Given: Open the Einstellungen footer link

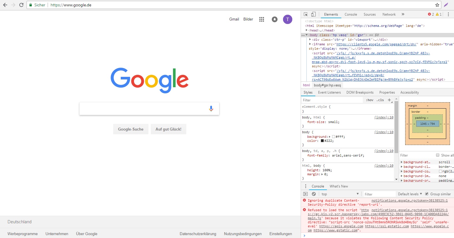Looking at the screenshot, I should click(281, 234).
